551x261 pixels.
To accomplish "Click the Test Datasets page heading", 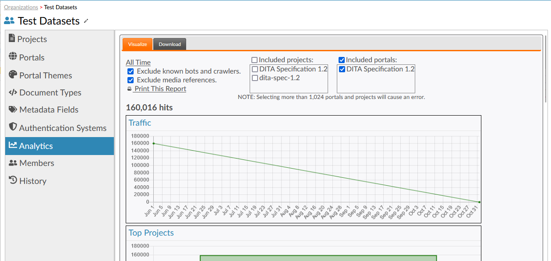I will [49, 21].
